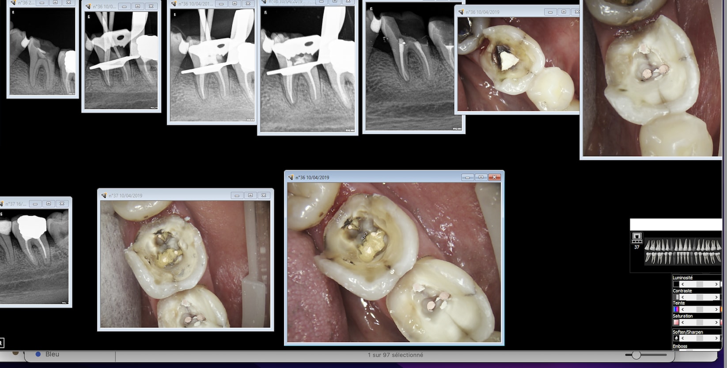Click the tooth 37 film-strip icon

coord(636,237)
